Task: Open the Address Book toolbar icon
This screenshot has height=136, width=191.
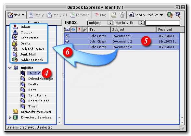Action: coord(170,15)
